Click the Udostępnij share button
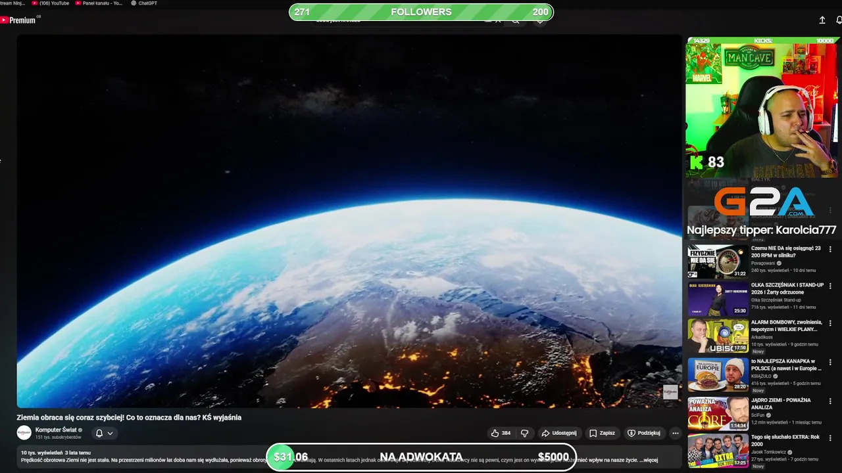Screen dimensions: 842x473 click(x=559, y=433)
